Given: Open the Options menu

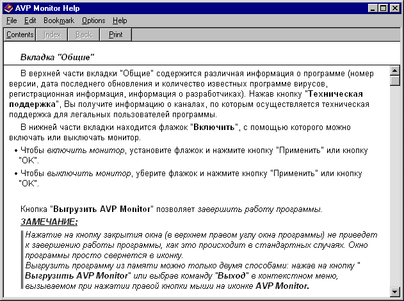Looking at the screenshot, I should click(93, 20).
